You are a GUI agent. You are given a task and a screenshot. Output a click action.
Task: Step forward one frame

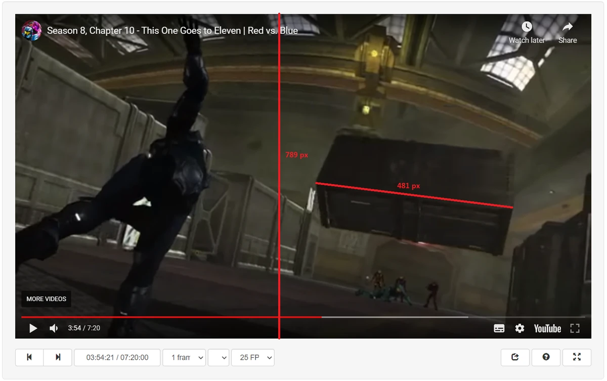click(x=58, y=357)
